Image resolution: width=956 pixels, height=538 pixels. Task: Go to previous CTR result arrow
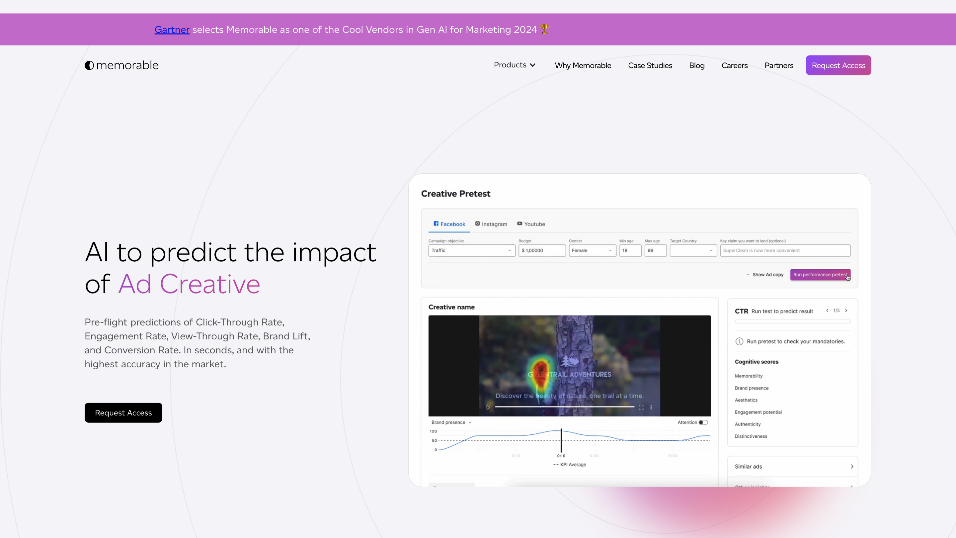tap(827, 311)
